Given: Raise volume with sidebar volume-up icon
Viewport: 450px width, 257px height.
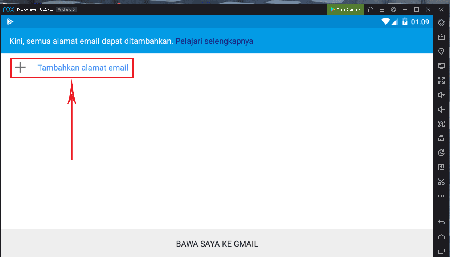Looking at the screenshot, I should point(441,95).
